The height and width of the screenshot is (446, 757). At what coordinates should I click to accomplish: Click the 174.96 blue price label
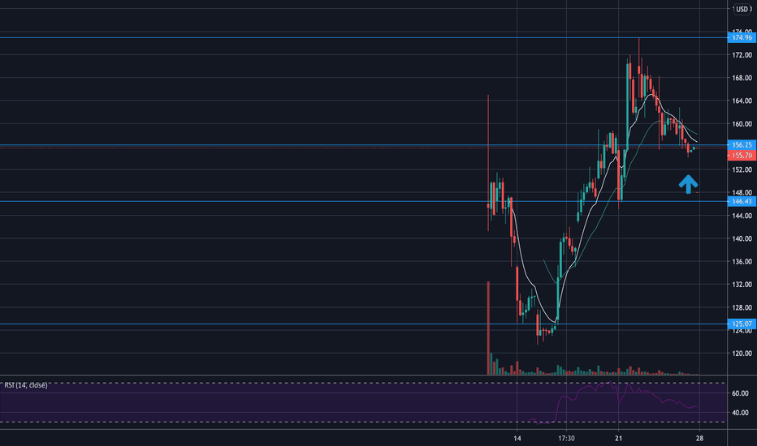pos(742,37)
